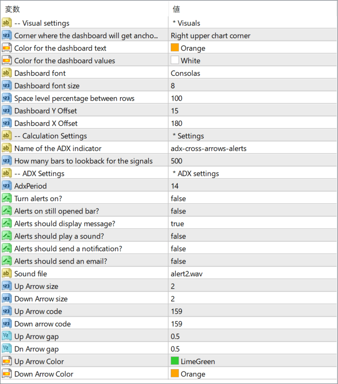
Task: Toggle the 'Alerts should display message?' true value
Action: [x=177, y=224]
